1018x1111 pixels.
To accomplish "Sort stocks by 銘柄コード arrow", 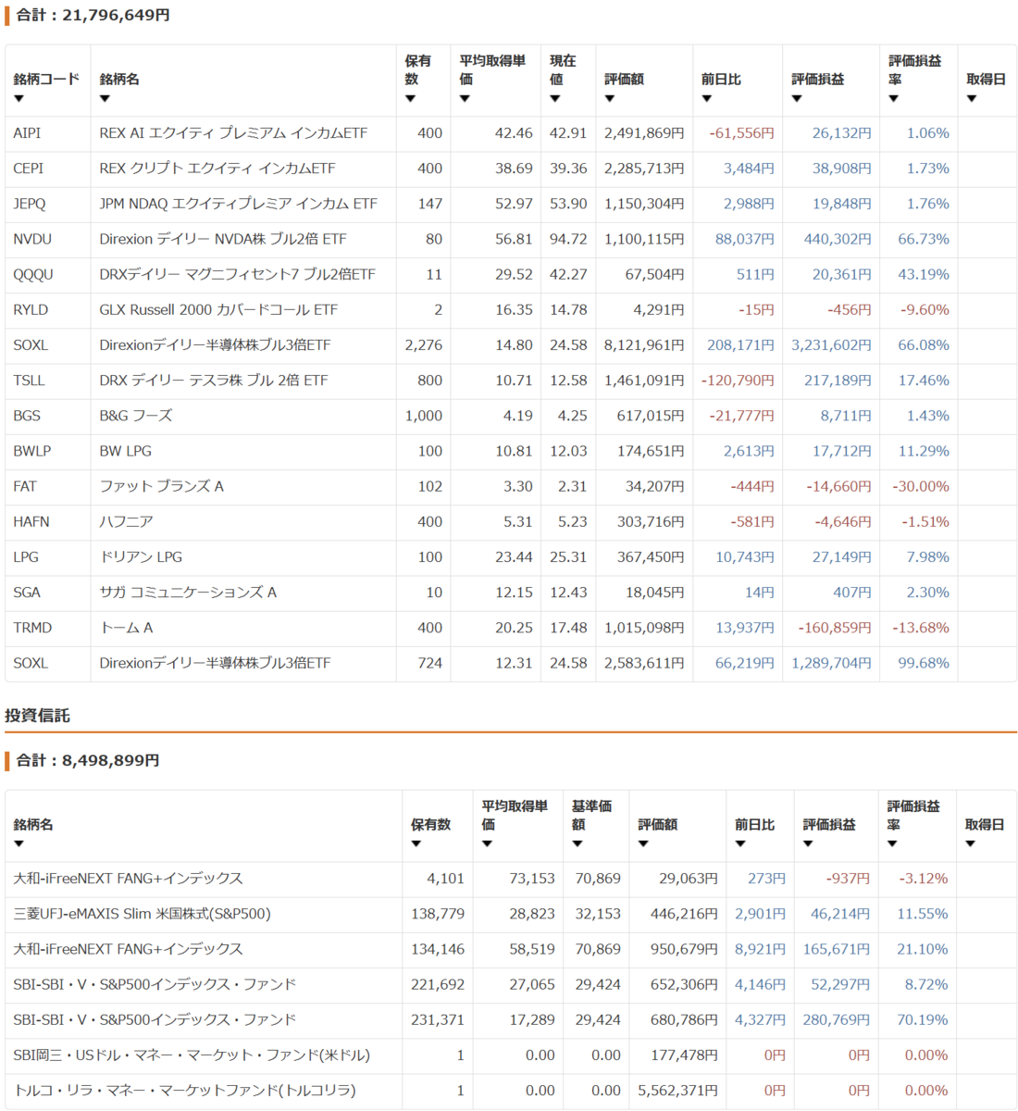I will click(19, 98).
